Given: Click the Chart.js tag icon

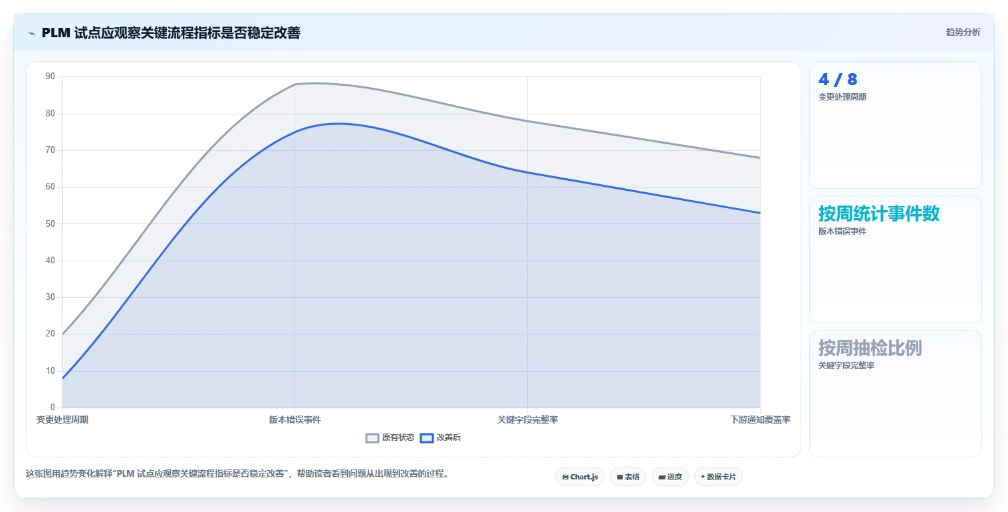Looking at the screenshot, I should coord(565,477).
